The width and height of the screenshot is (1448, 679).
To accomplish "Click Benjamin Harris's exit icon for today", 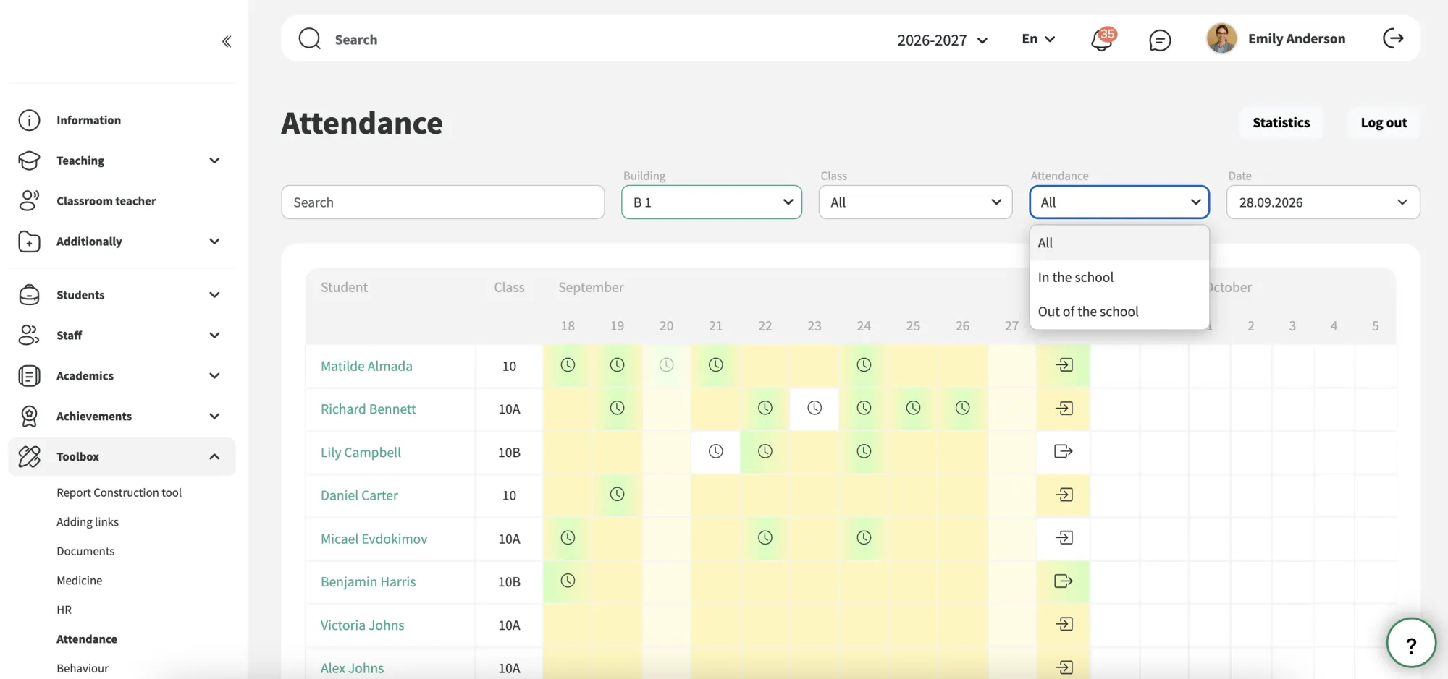I will coord(1064,581).
